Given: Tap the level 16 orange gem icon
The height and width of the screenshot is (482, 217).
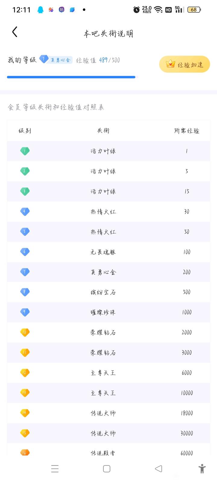Looking at the screenshot, I should pyautogui.click(x=25, y=452).
